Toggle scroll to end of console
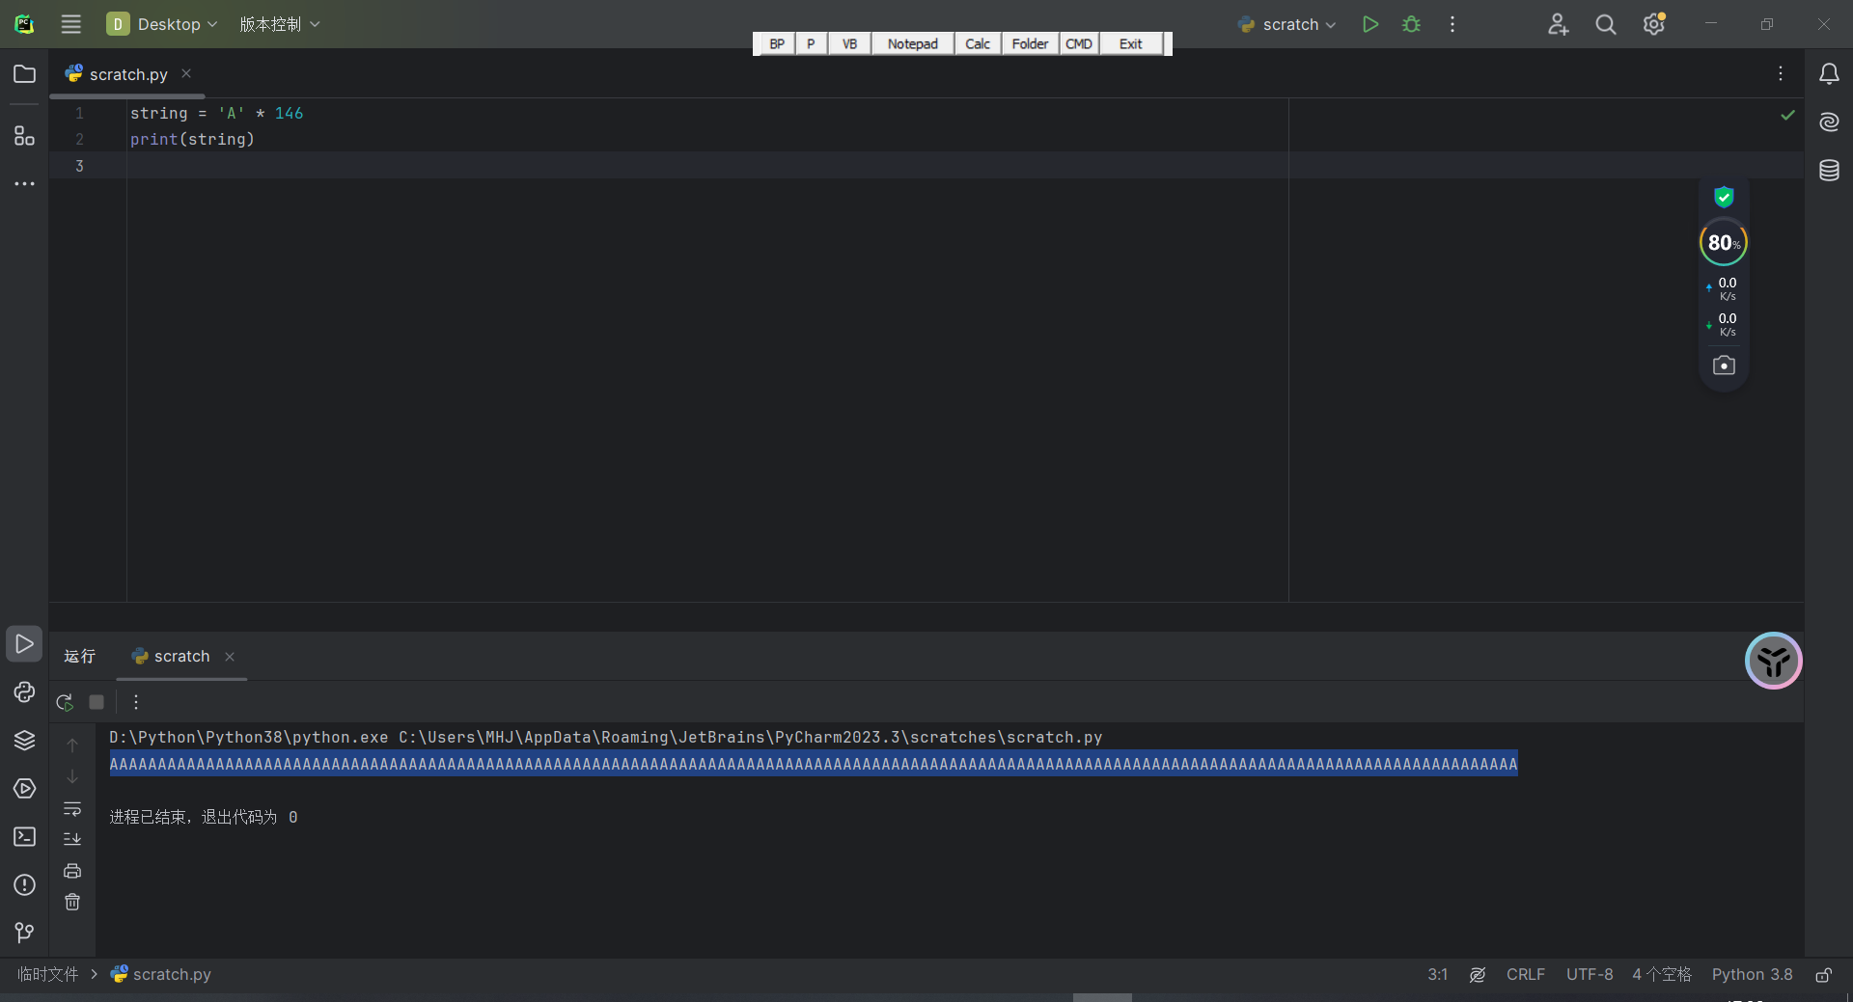 tap(72, 839)
